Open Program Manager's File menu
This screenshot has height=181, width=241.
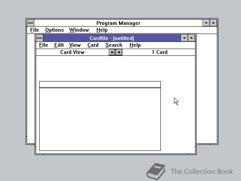click(x=34, y=30)
